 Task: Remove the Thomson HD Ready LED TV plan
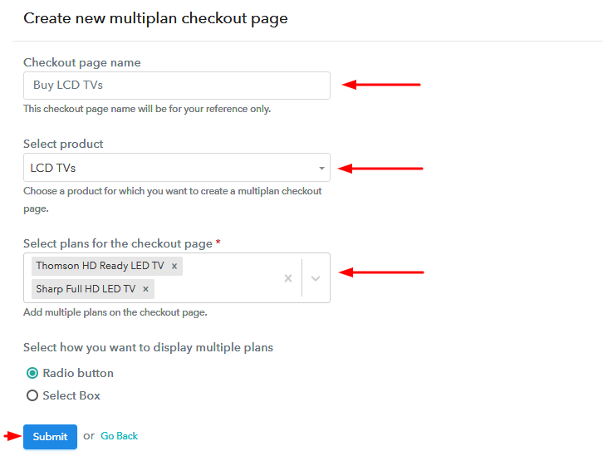pos(174,266)
